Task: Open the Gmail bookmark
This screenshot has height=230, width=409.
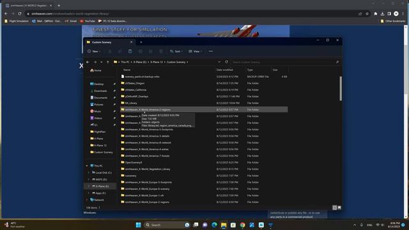Action: 71,21
